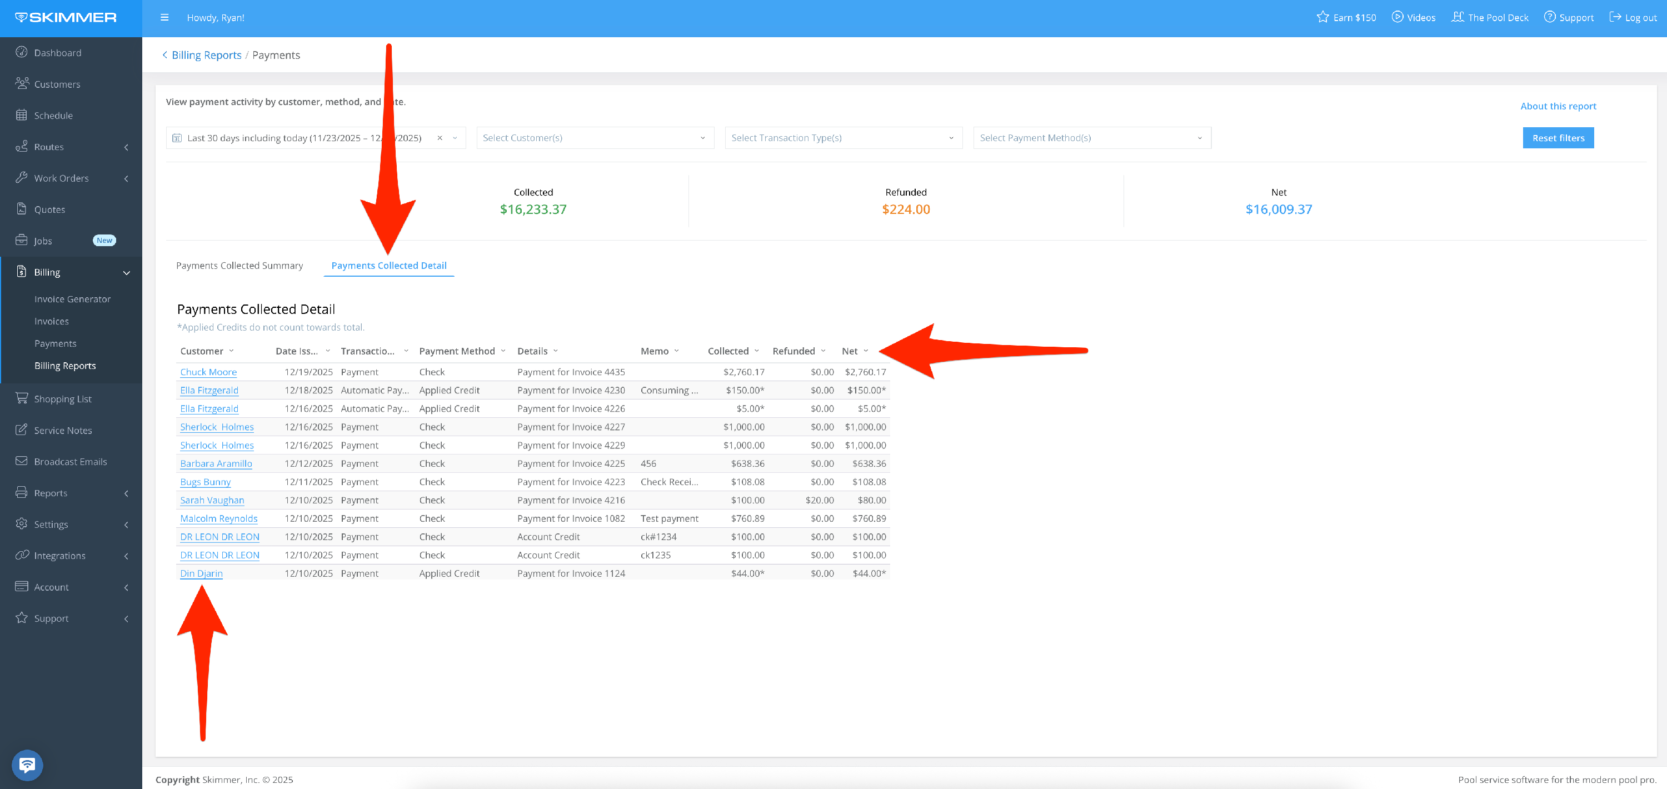Viewport: 1667px width, 789px height.
Task: Open the chat support bubble icon
Action: tap(27, 765)
